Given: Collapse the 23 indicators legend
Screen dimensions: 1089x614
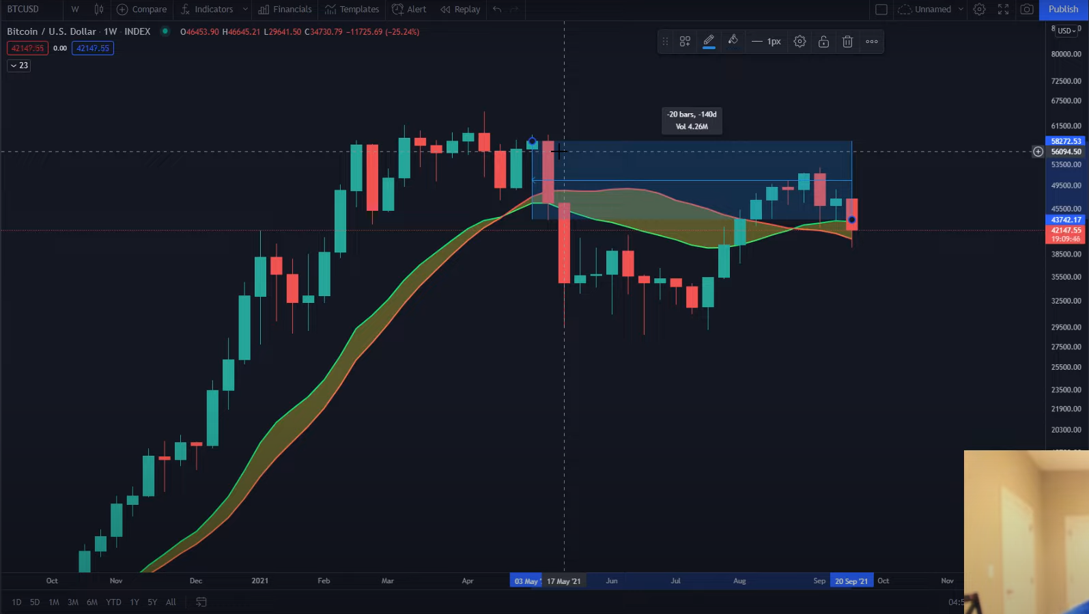Looking at the screenshot, I should pyautogui.click(x=19, y=65).
